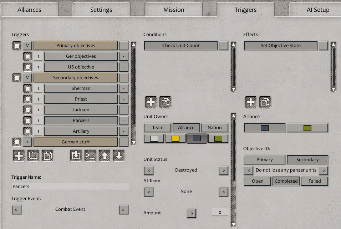Go to the next Unit Status option
This screenshot has height=229, width=341.
[223, 171]
